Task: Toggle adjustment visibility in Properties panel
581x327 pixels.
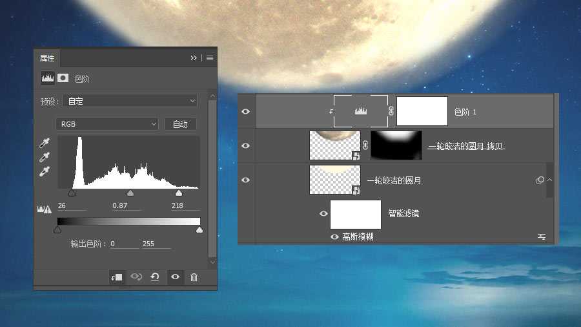Action: click(174, 277)
